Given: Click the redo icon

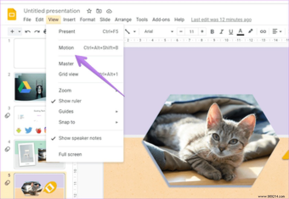Looking at the screenshot, I should (36, 31).
